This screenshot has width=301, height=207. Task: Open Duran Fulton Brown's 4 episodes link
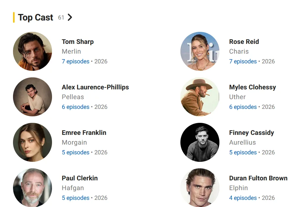pos(243,198)
